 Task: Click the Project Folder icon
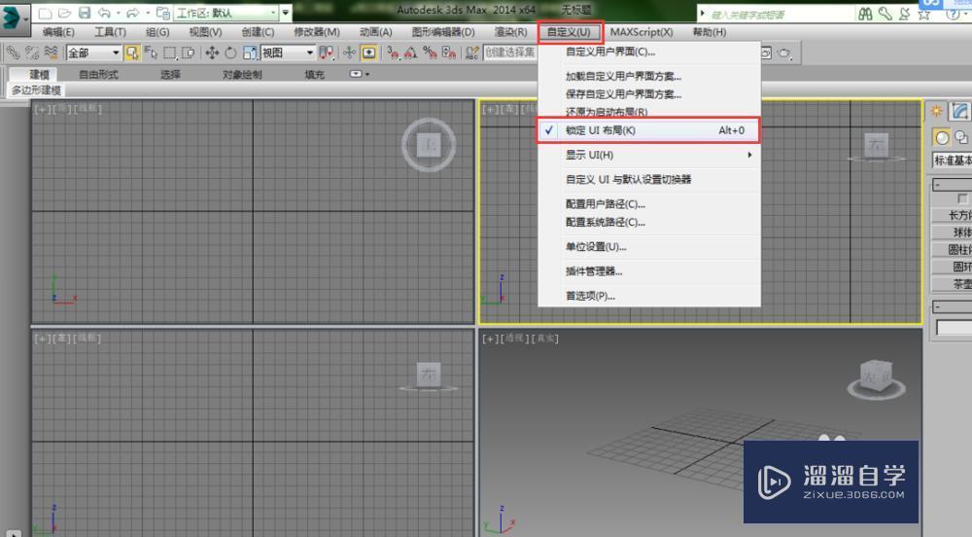pos(163,13)
